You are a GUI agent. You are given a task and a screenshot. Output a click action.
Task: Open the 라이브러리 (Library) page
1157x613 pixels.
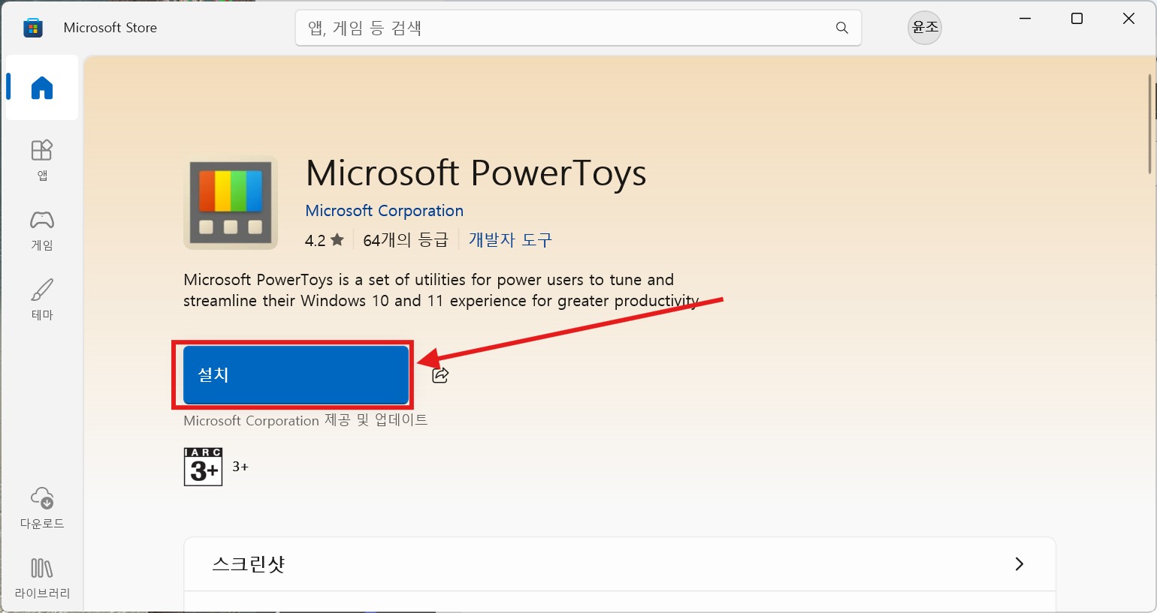click(x=42, y=578)
